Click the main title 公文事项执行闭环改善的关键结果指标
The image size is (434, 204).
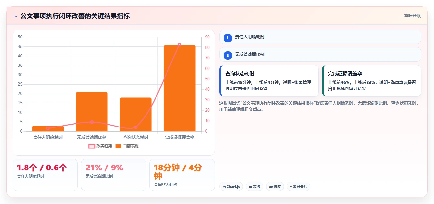(x=75, y=16)
